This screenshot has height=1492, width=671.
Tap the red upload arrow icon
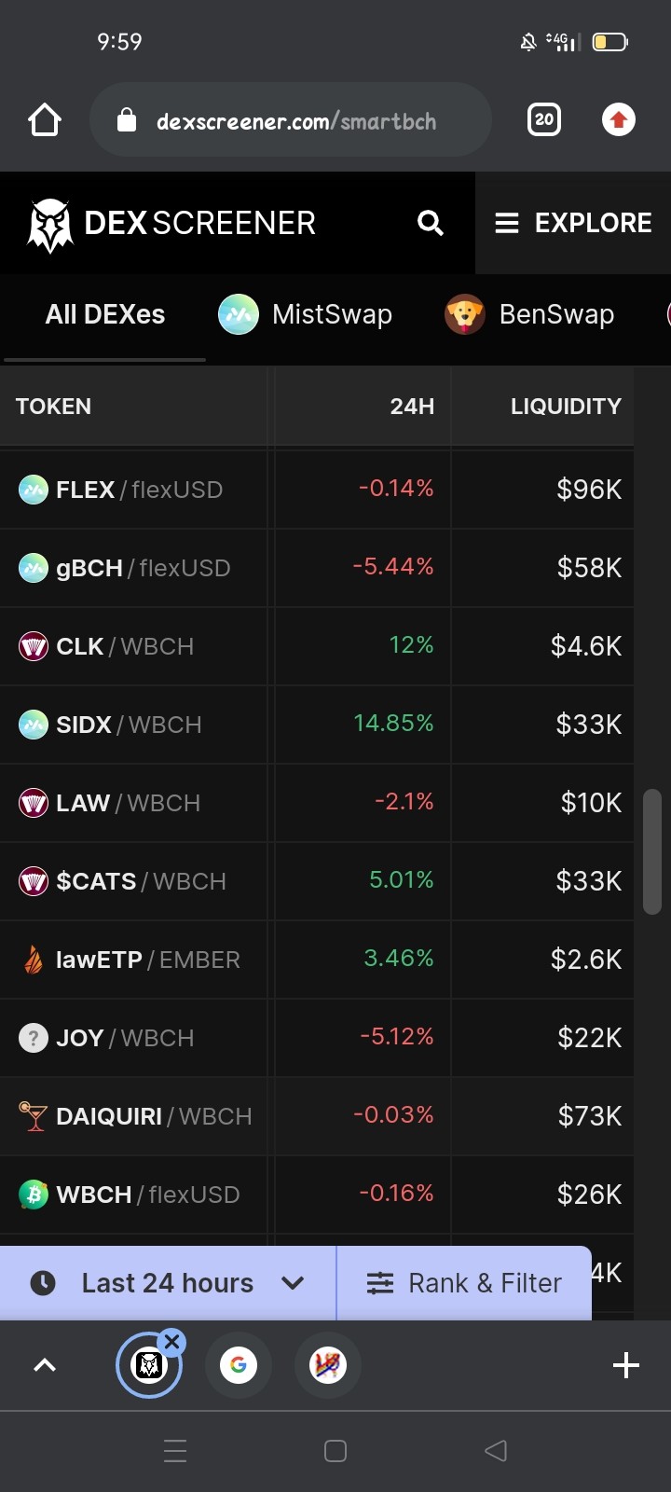coord(619,119)
